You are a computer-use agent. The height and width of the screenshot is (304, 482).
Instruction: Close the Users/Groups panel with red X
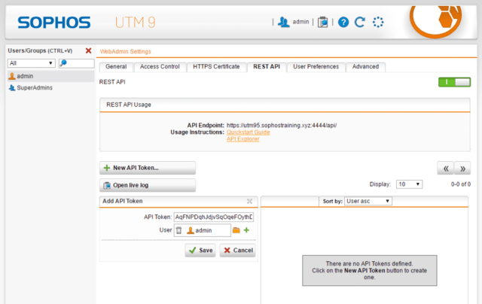89,50
